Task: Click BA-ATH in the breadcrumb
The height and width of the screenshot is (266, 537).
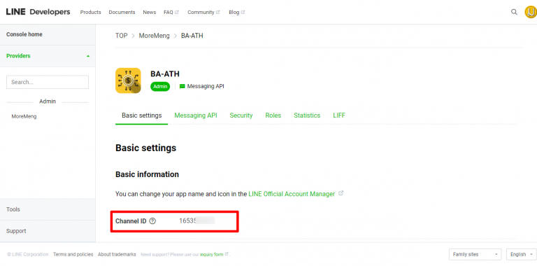Action: coord(192,36)
